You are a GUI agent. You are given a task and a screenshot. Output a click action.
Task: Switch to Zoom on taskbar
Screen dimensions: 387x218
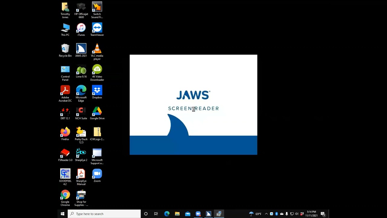pos(198,214)
